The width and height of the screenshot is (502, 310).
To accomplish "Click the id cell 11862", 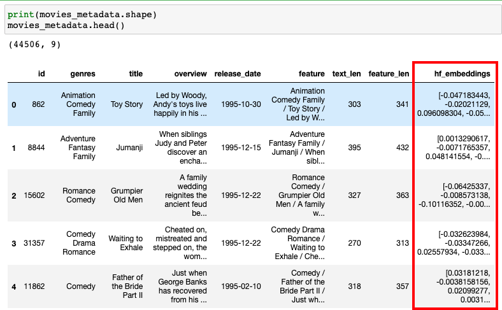I will point(34,286).
